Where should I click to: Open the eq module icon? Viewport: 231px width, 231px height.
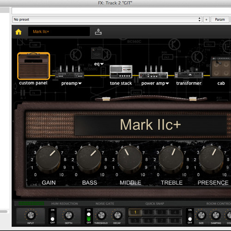point(97,53)
